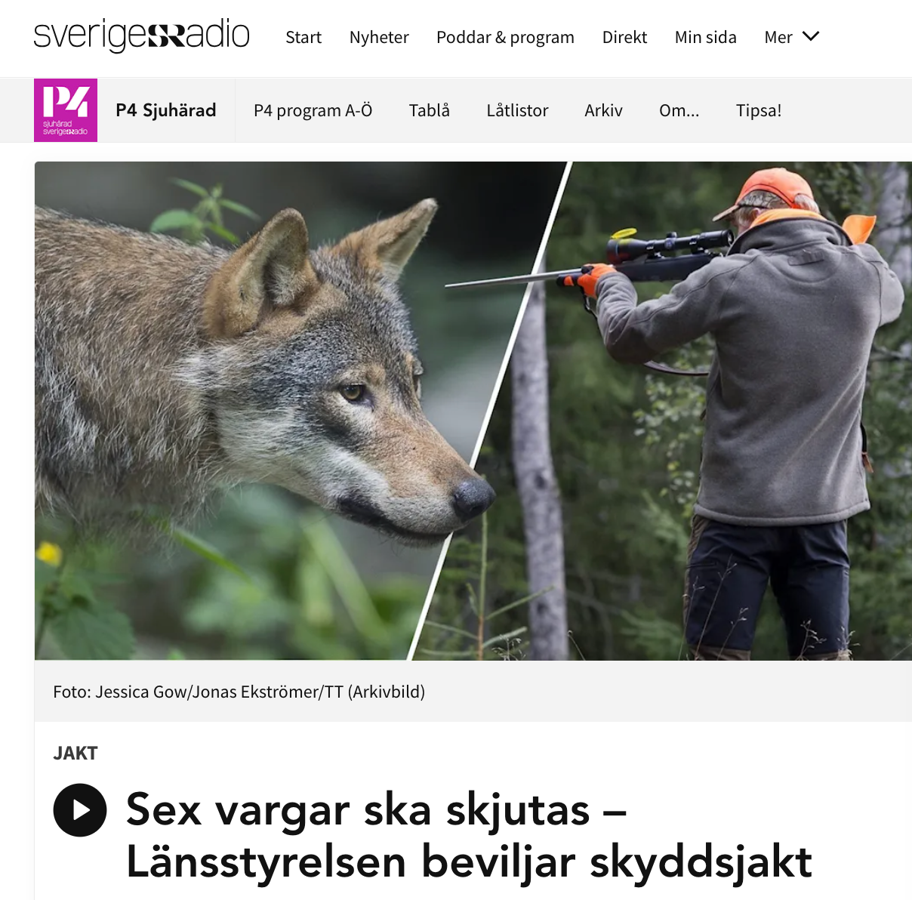912x900 pixels.
Task: Open P4 program A-Ö tab
Action: [x=313, y=110]
